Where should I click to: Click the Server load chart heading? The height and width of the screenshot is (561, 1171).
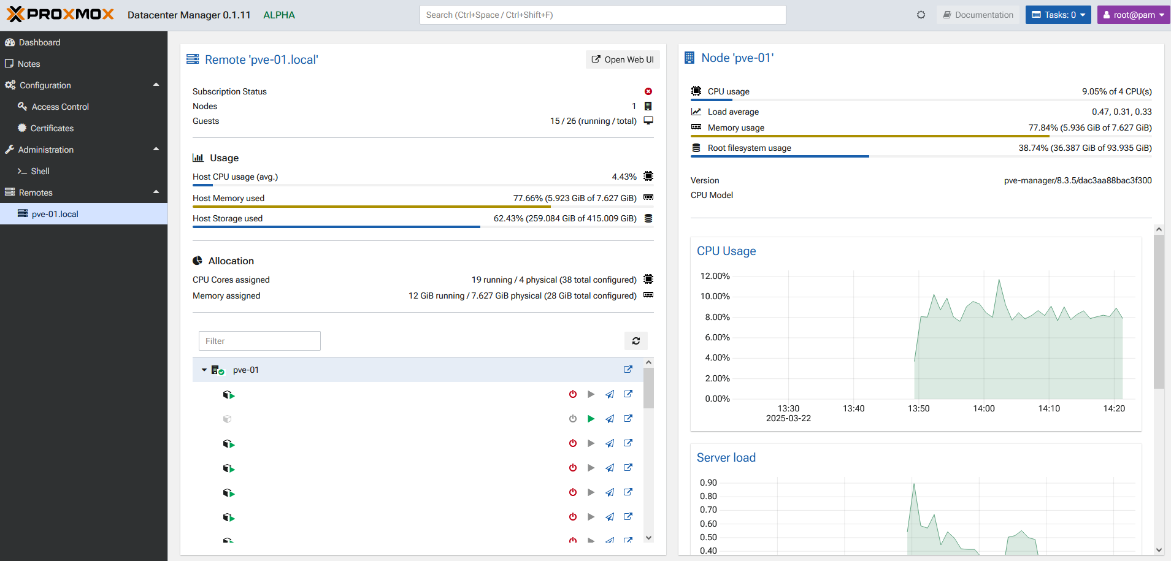[x=726, y=457]
